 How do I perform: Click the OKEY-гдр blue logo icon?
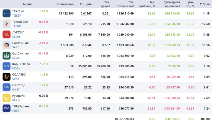point(7,87)
